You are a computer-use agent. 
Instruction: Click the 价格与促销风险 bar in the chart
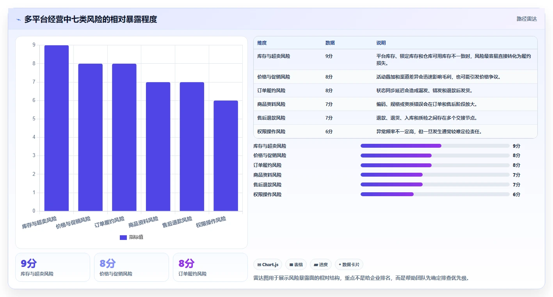click(90, 137)
